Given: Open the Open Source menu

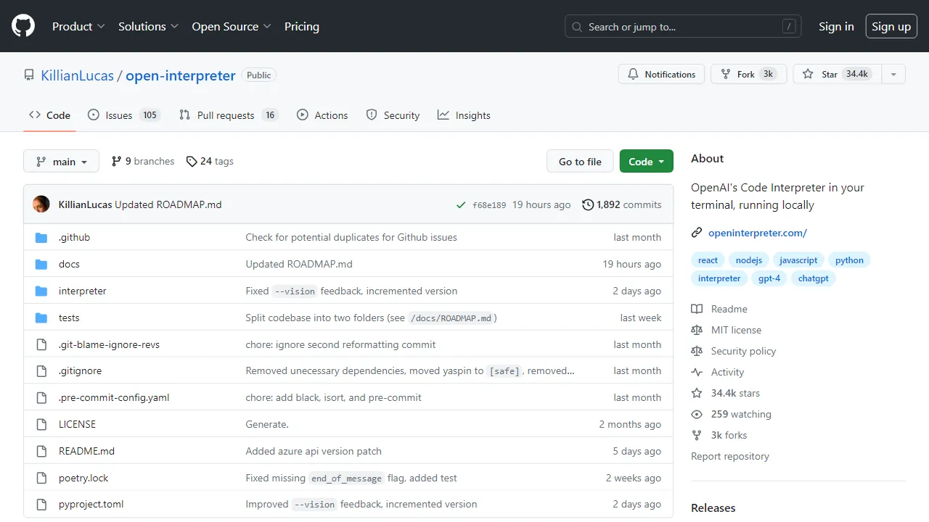Looking at the screenshot, I should coord(232,26).
